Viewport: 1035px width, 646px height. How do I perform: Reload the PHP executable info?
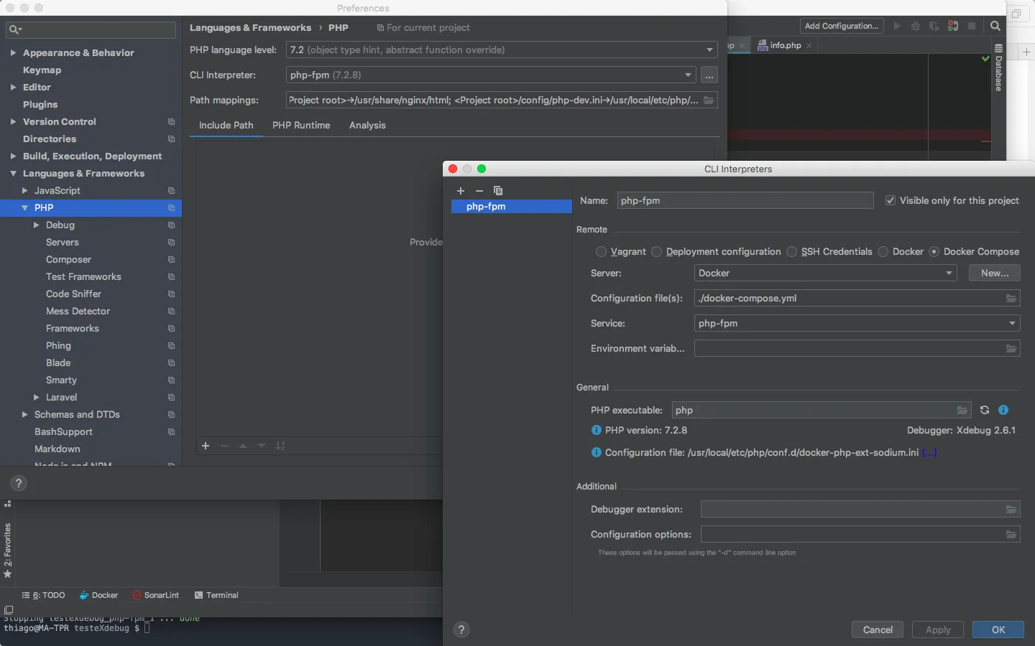point(985,411)
